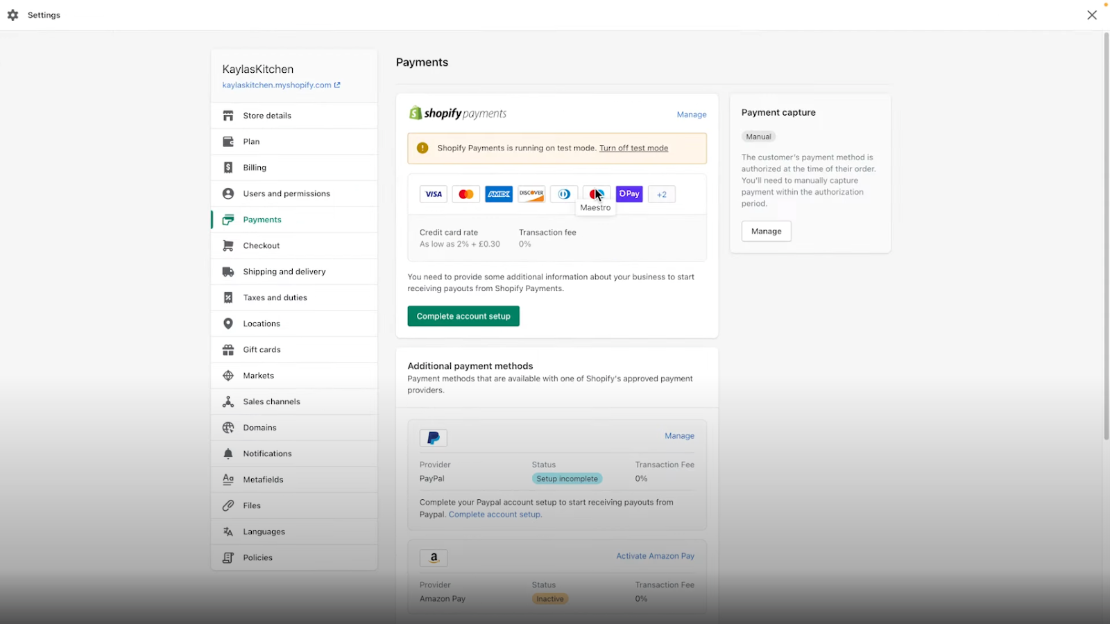This screenshot has height=624, width=1110.
Task: Open Gift cards settings
Action: tap(294, 349)
